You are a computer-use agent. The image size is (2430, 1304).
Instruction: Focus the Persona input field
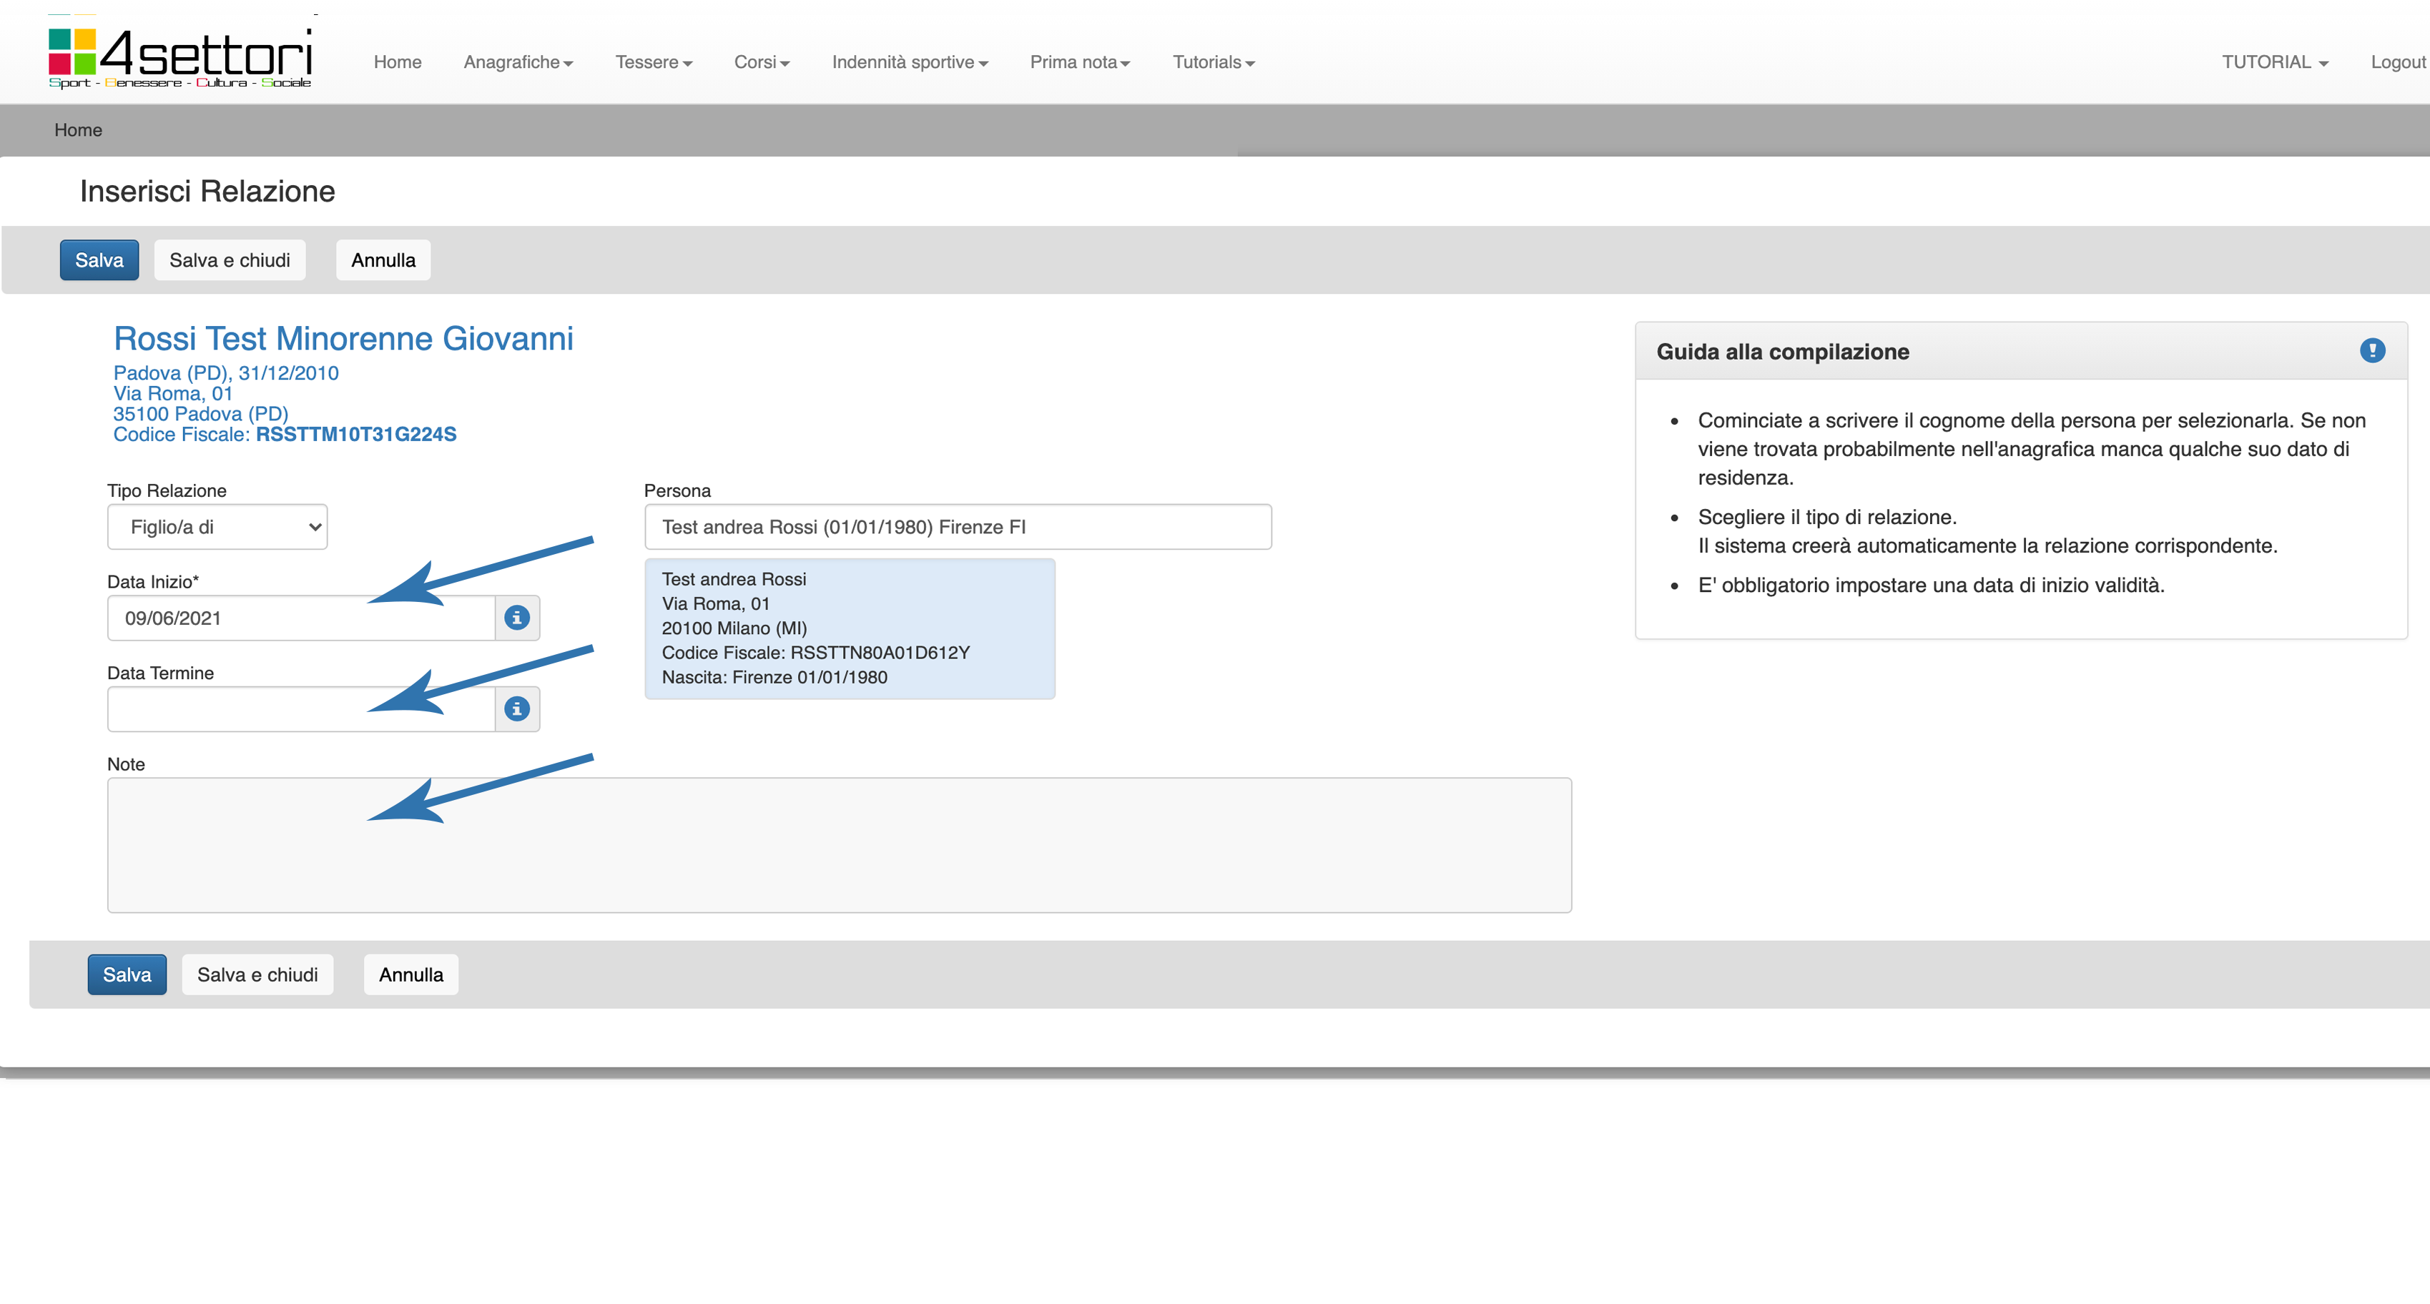pos(957,527)
